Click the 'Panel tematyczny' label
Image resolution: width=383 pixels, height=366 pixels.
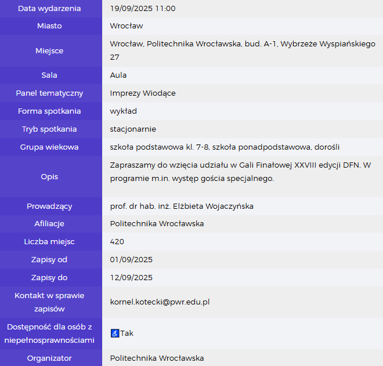click(49, 93)
